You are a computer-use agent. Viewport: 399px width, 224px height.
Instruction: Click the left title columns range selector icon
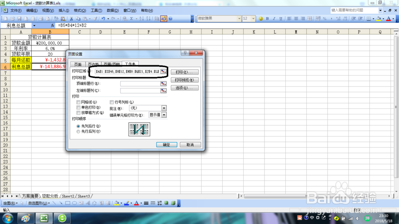(163, 90)
